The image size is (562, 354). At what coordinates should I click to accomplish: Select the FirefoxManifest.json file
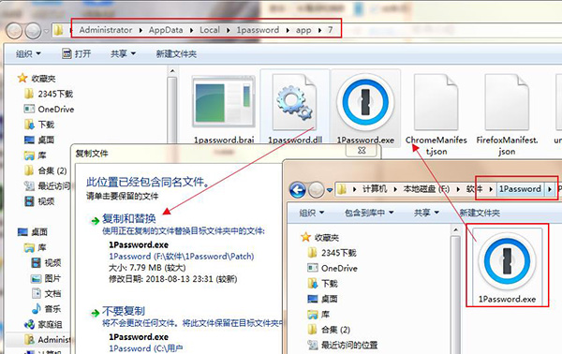tap(507, 114)
